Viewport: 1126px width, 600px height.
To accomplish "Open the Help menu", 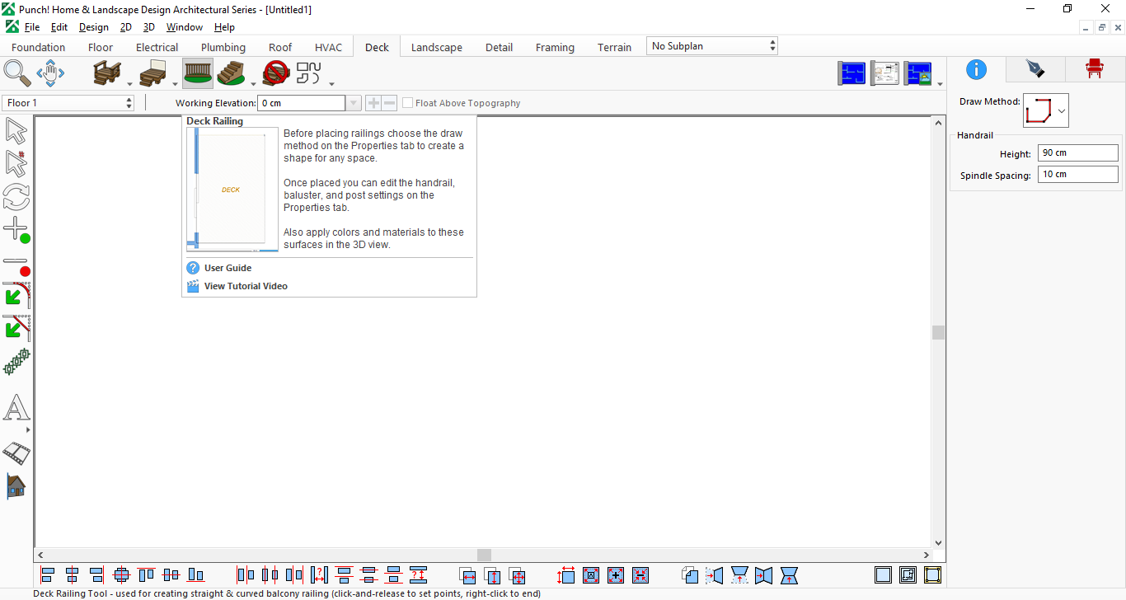I will pos(224,27).
